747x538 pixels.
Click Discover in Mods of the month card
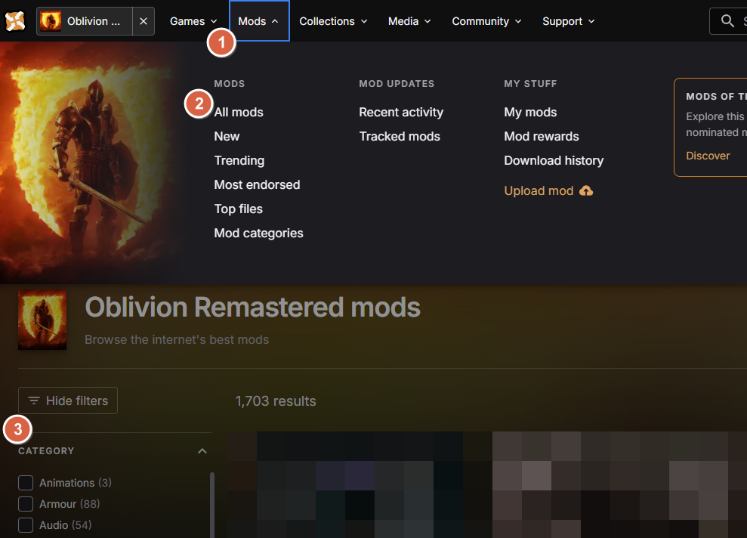pos(708,156)
